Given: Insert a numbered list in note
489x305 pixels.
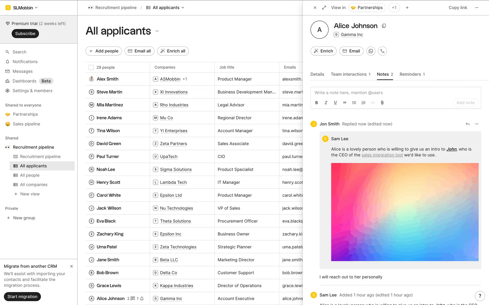Looking at the screenshot, I should pyautogui.click(x=363, y=103).
